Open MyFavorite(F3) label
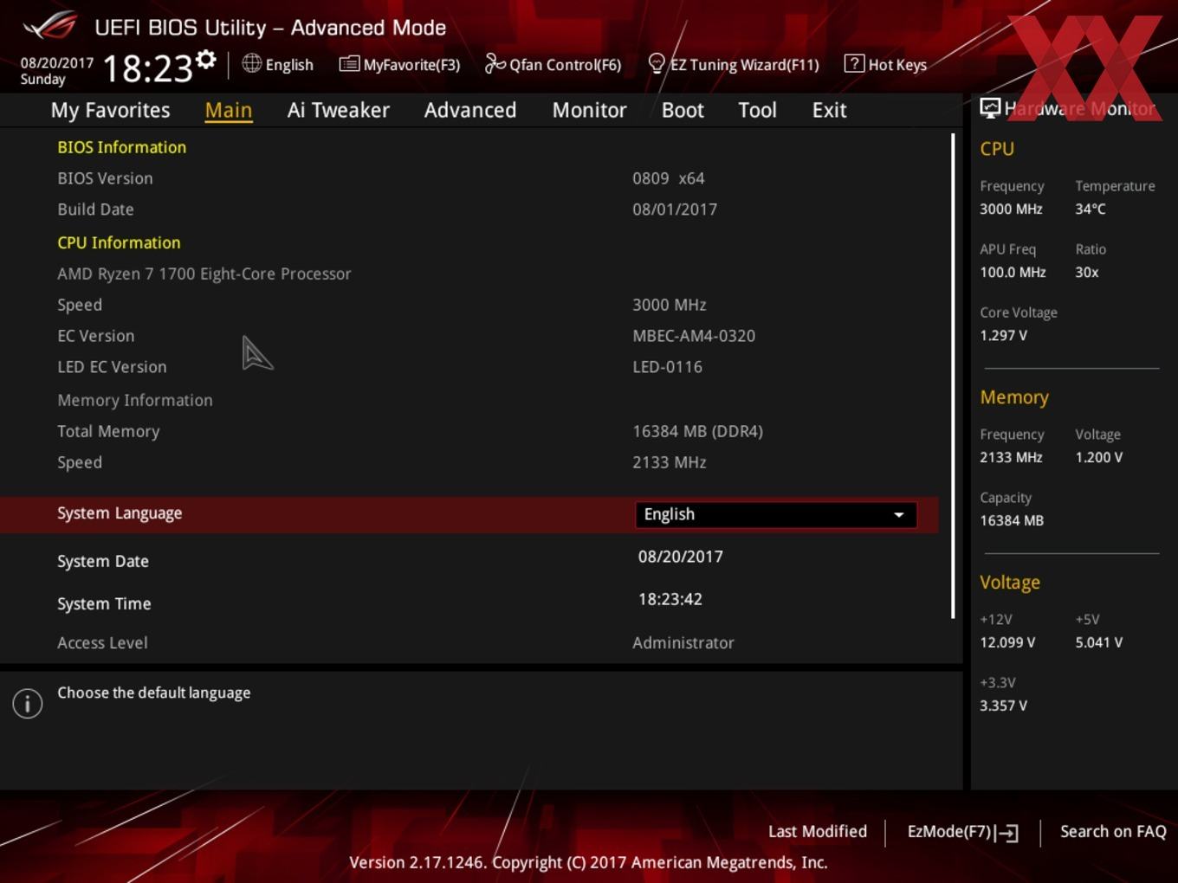This screenshot has width=1178, height=883. tap(411, 65)
